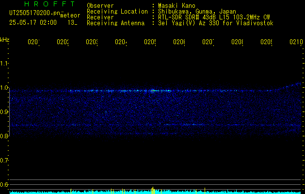Click the 0.6 frequency axis label

coord(4,184)
